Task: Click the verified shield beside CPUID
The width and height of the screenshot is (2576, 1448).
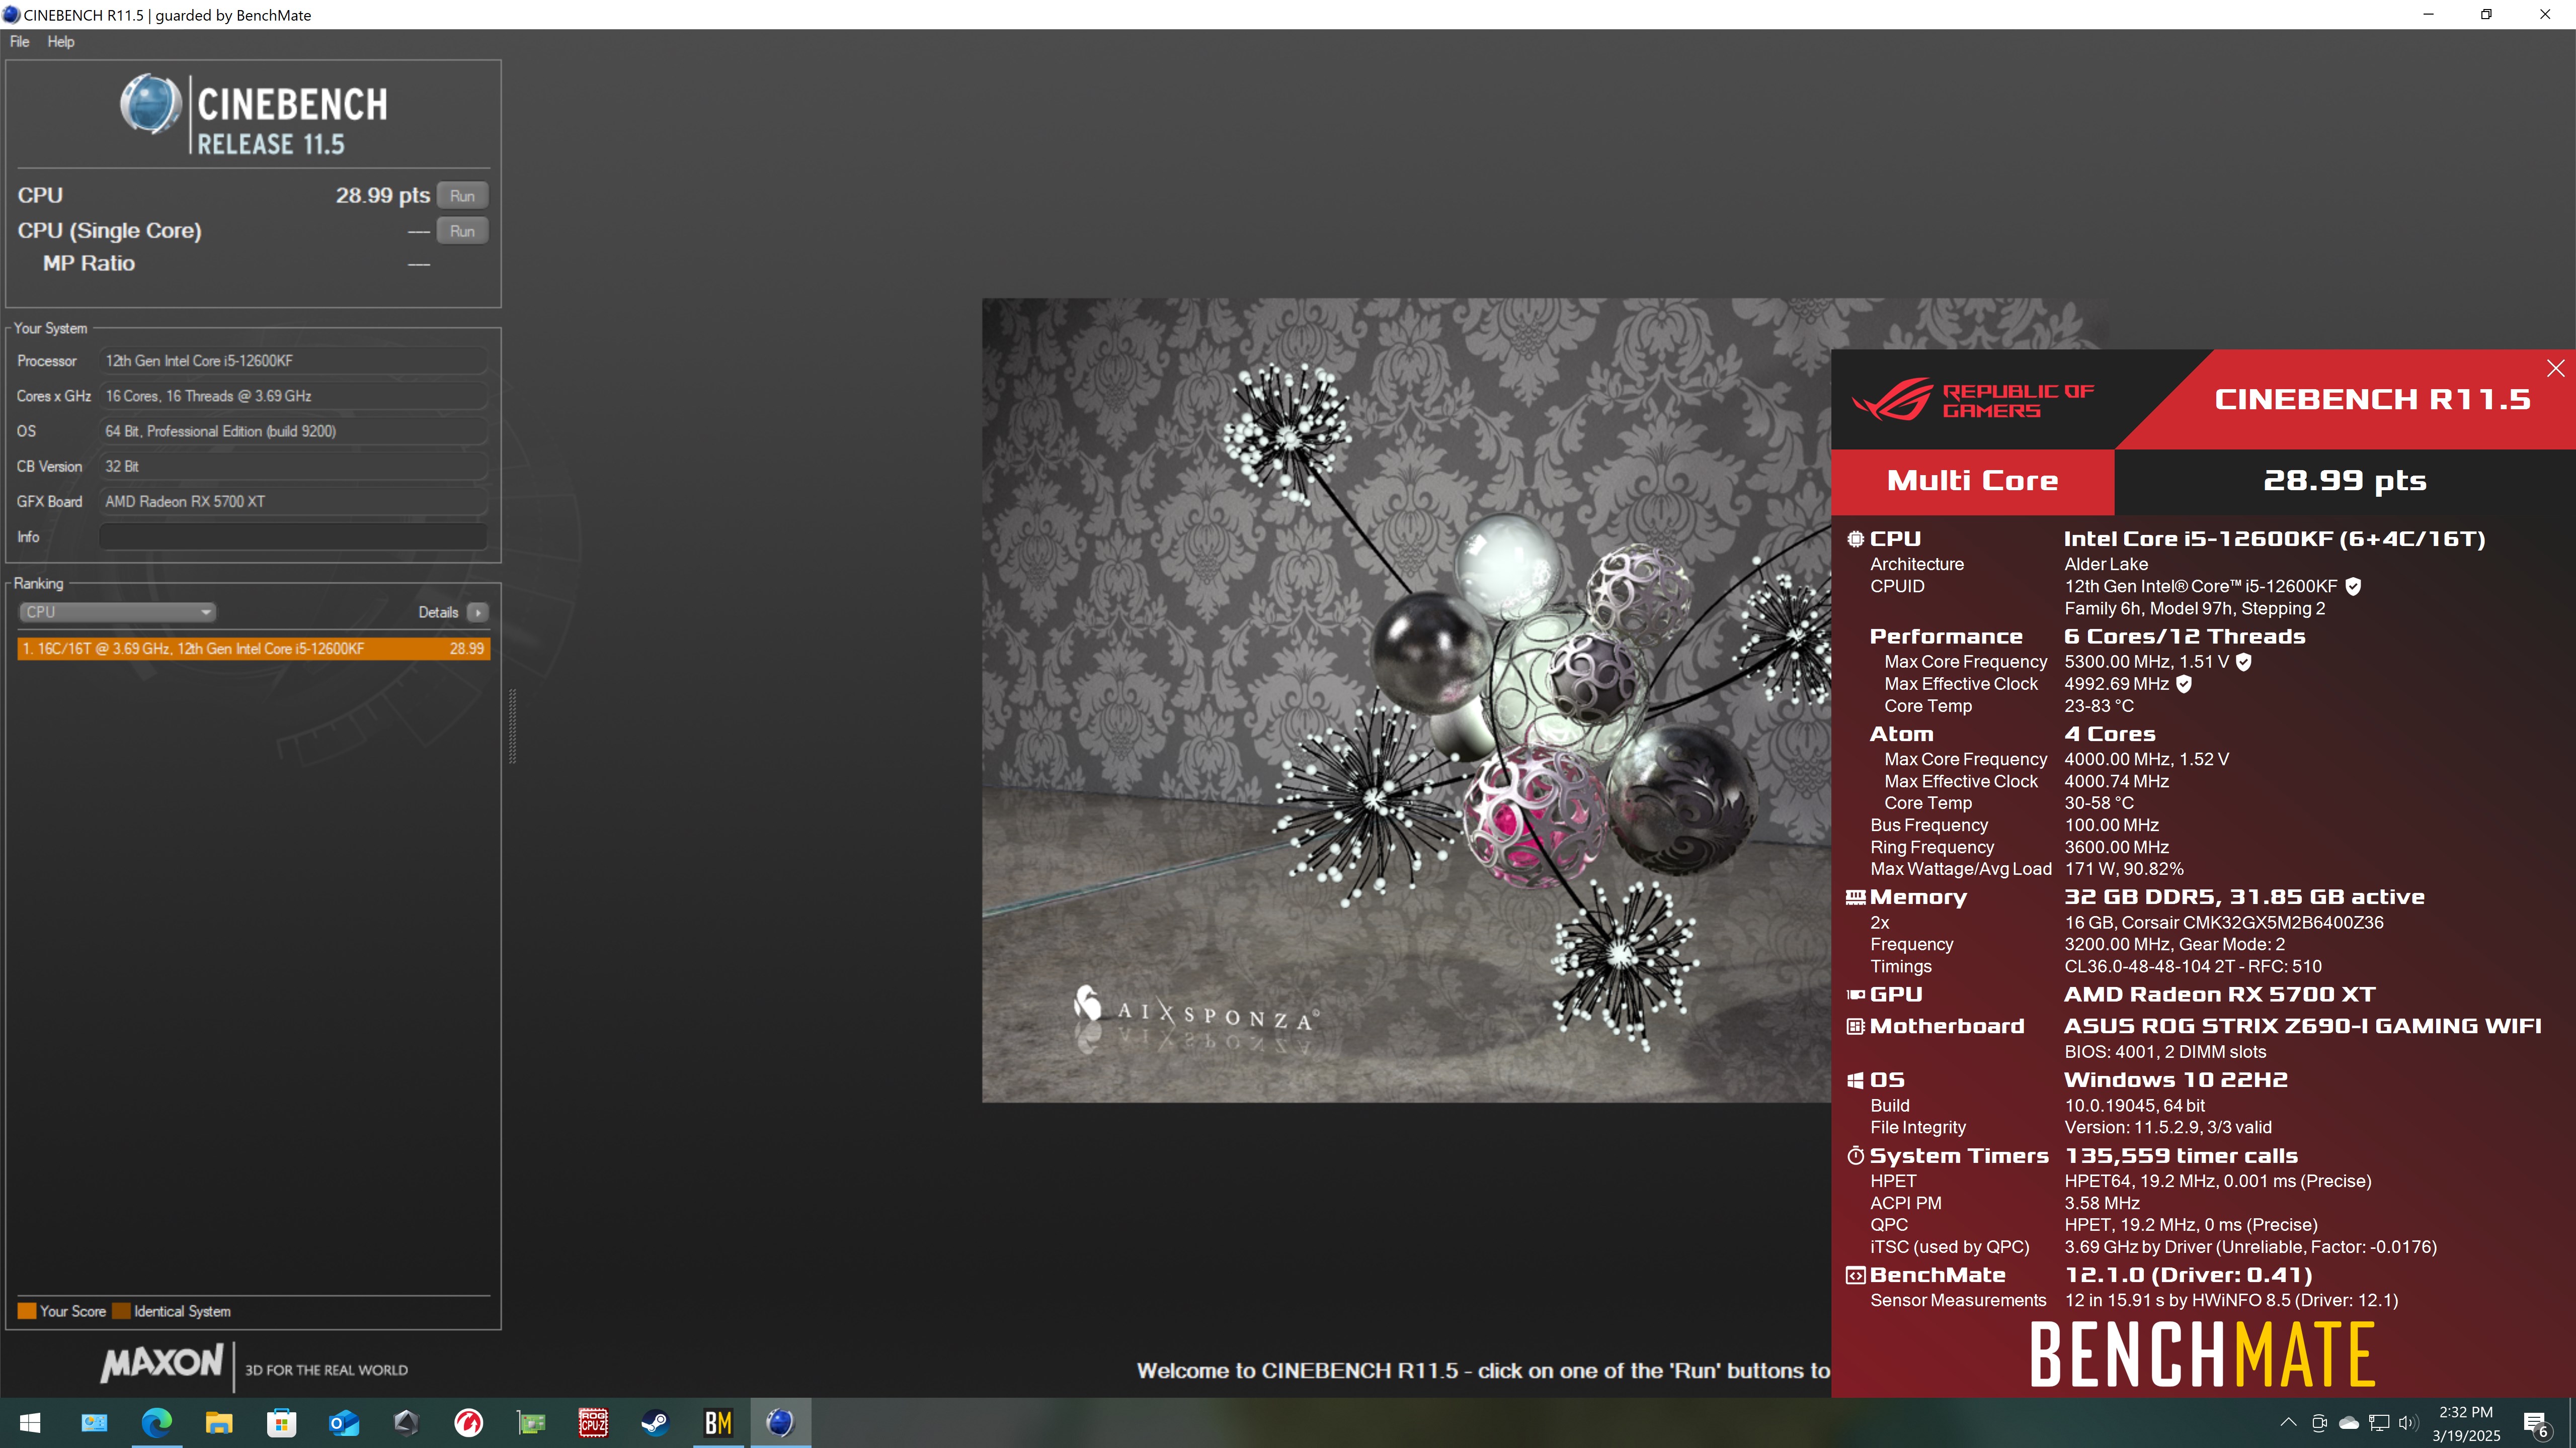Action: [x=2353, y=587]
